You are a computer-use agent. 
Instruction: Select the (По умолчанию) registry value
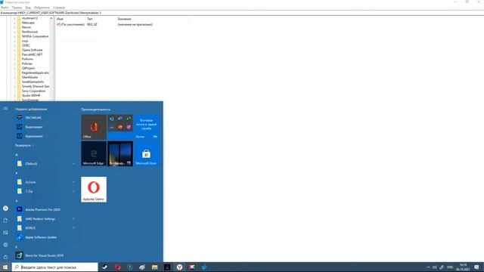point(70,24)
